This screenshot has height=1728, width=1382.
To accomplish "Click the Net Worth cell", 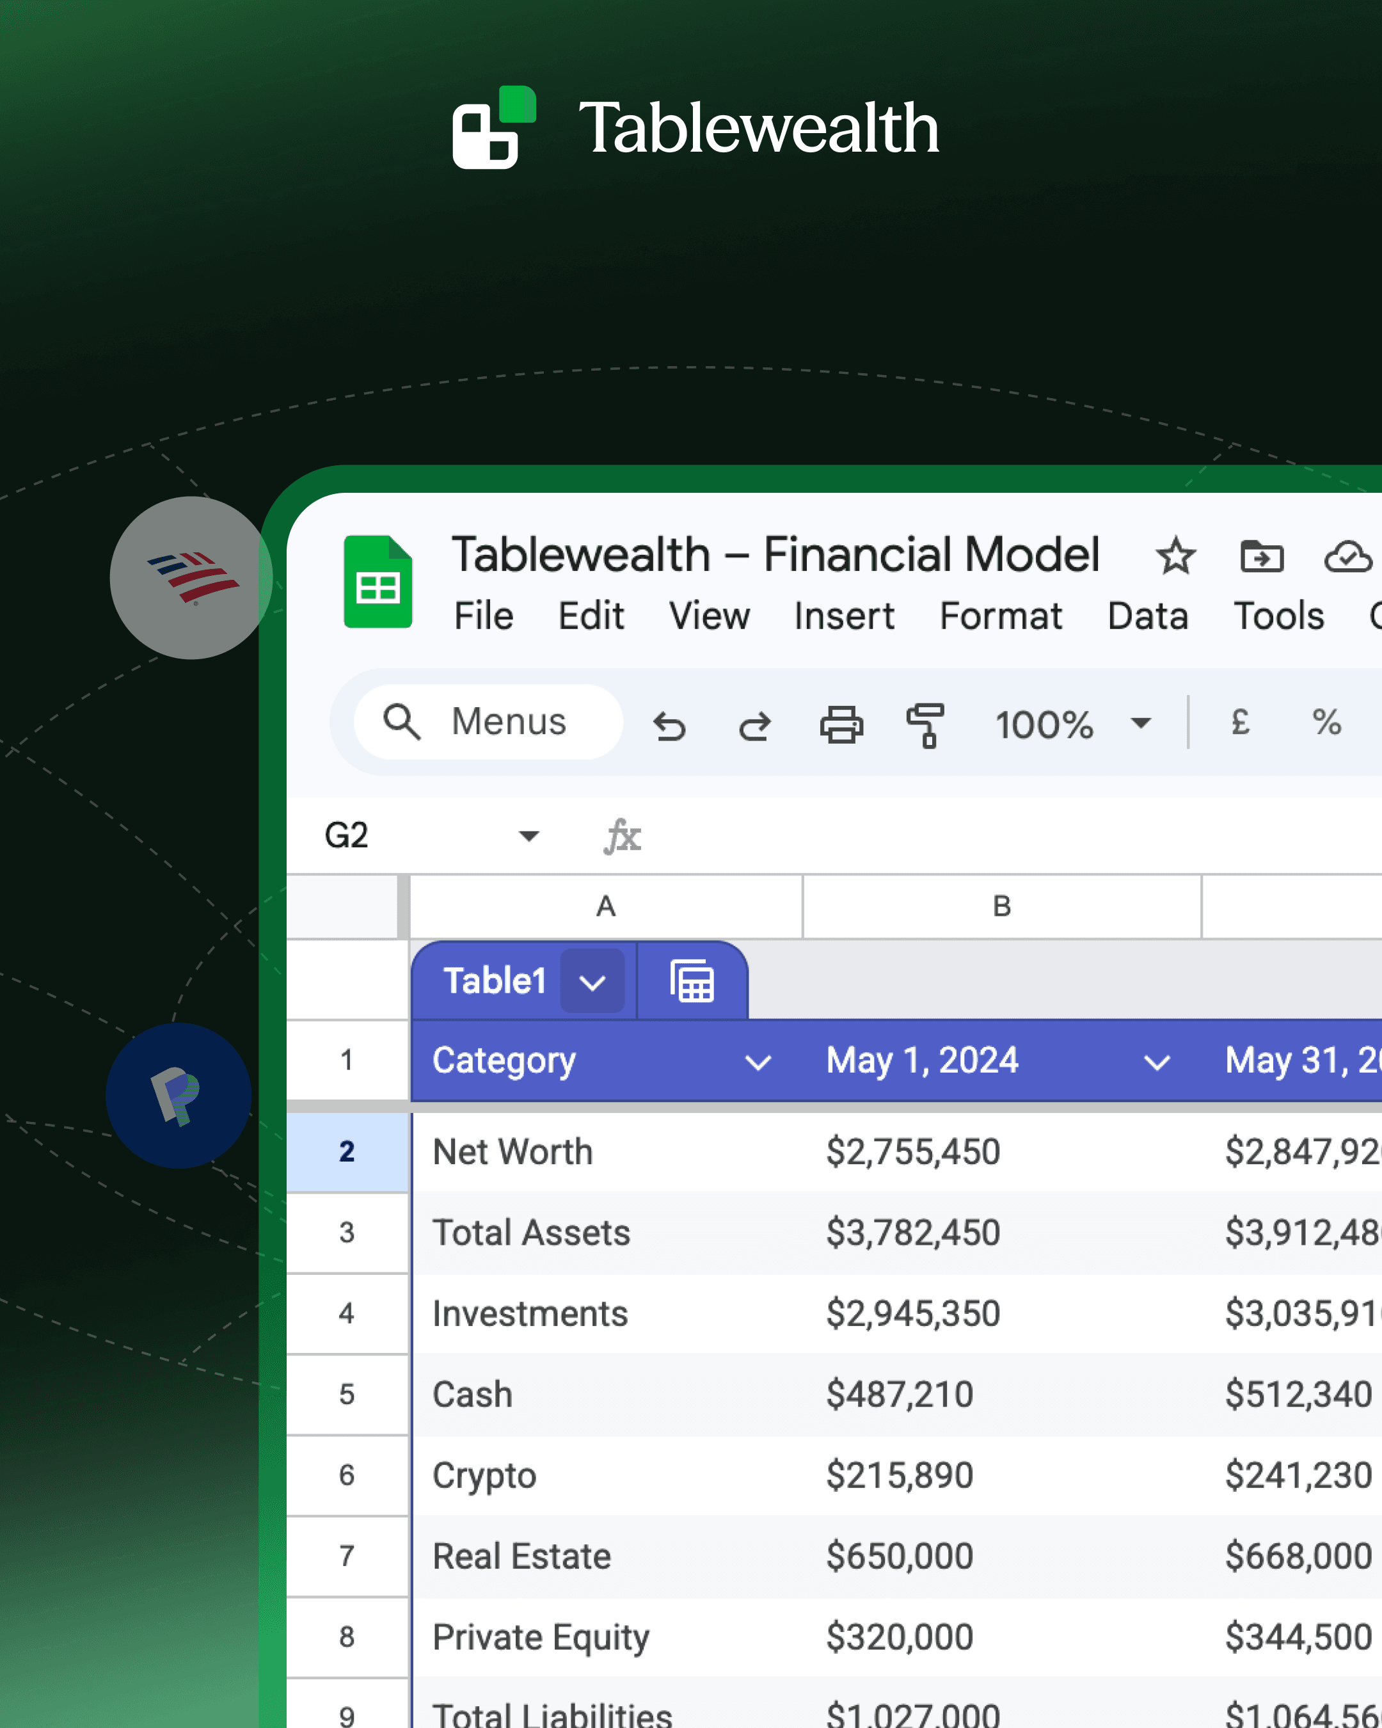I will tap(607, 1152).
